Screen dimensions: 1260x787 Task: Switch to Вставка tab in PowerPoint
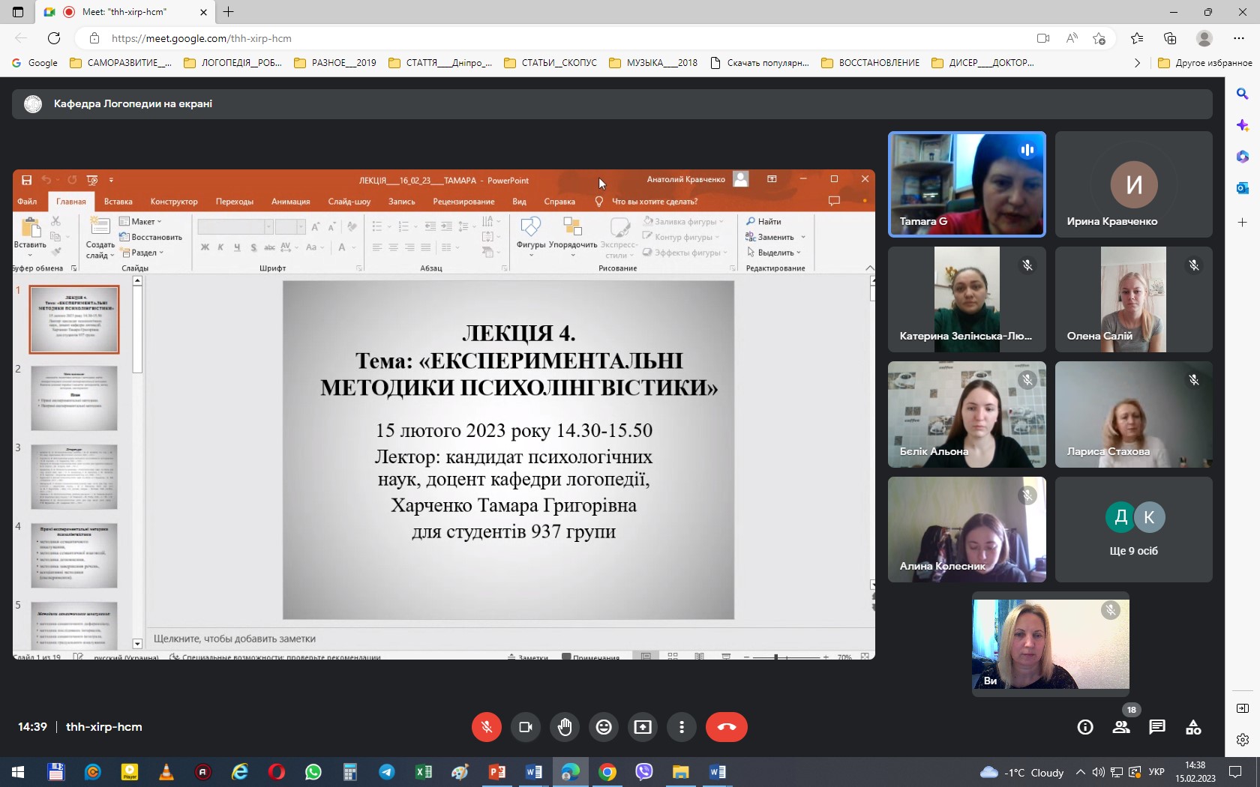(x=118, y=202)
